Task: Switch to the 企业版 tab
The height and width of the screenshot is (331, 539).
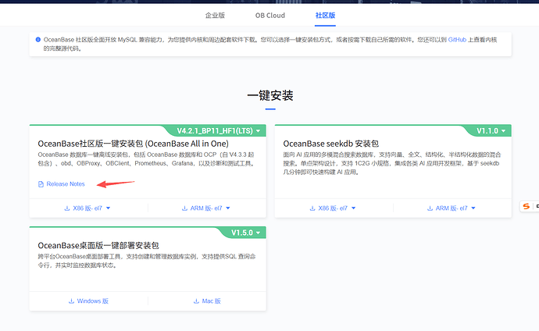Action: click(215, 15)
